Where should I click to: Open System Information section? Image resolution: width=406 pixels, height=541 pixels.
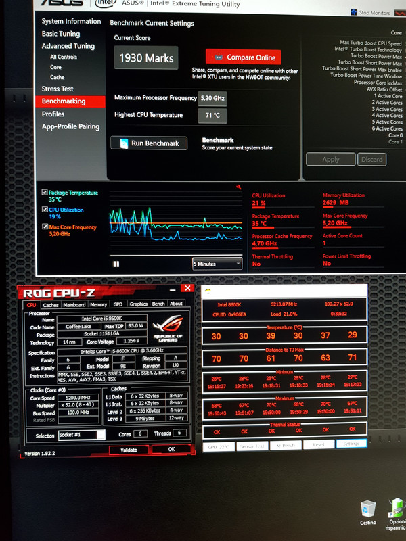coord(71,21)
